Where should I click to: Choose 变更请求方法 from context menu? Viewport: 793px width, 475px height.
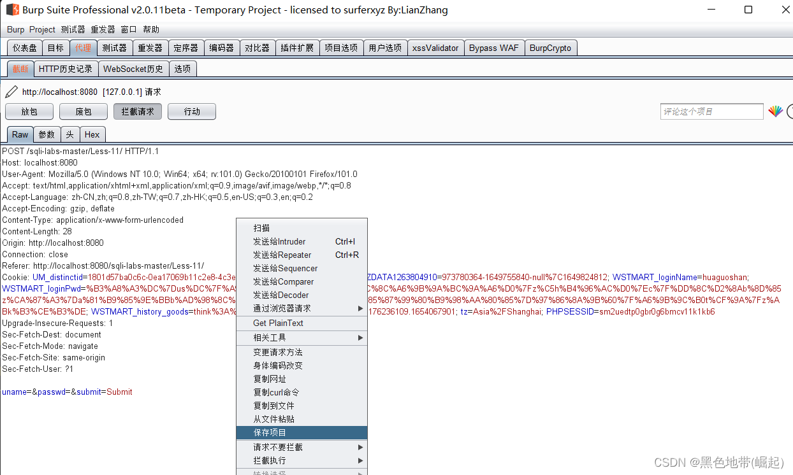point(302,352)
